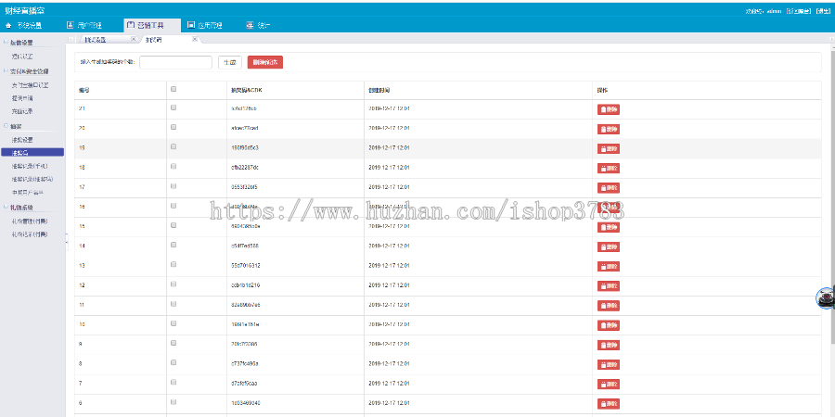The width and height of the screenshot is (835, 417).
Task: Delete row 18 with its trash button
Action: click(x=608, y=169)
